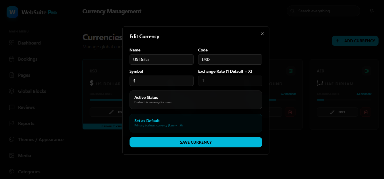Viewport: 384px width, 179px height.
Task: Click the Bookings calendar icon in sidebar
Action: click(x=12, y=59)
